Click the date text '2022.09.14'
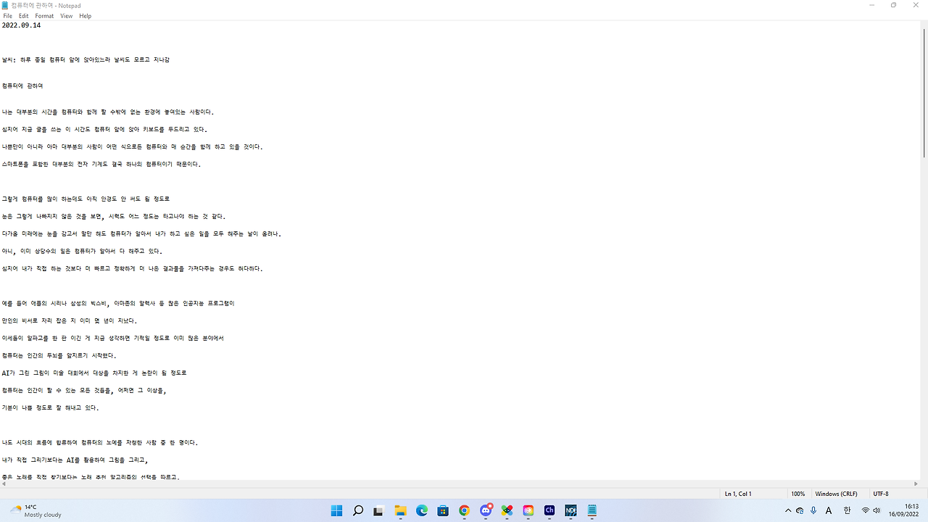The image size is (928, 522). click(x=21, y=25)
